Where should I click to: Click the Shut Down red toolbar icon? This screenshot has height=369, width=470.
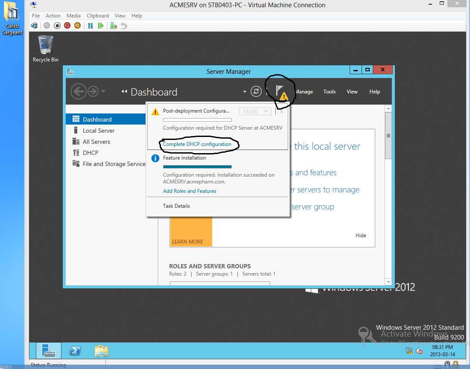pyautogui.click(x=67, y=26)
